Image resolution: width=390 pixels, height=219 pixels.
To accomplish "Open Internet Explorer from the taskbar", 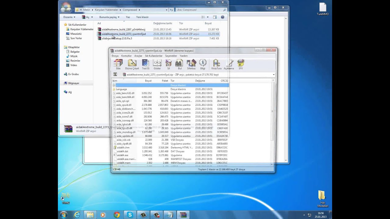I will (x=77, y=215).
